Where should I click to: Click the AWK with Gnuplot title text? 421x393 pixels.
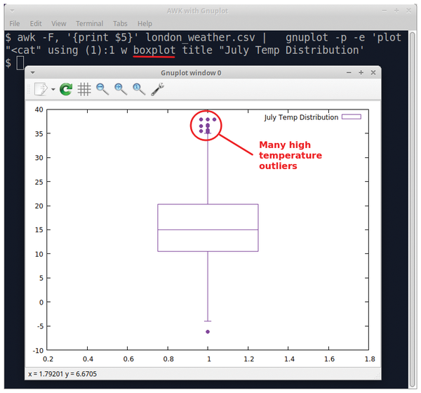(x=197, y=11)
